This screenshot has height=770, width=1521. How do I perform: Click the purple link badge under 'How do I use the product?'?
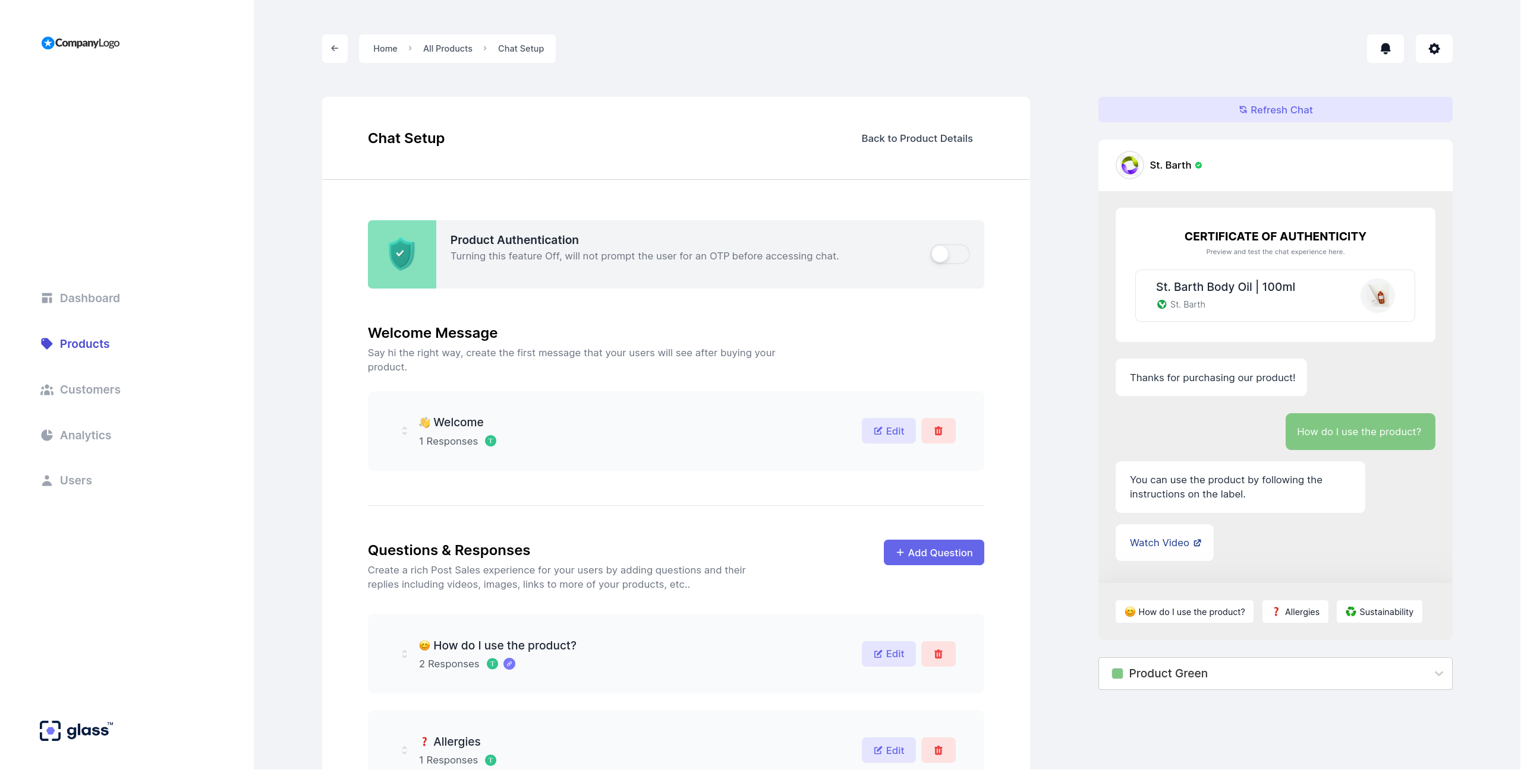point(509,664)
